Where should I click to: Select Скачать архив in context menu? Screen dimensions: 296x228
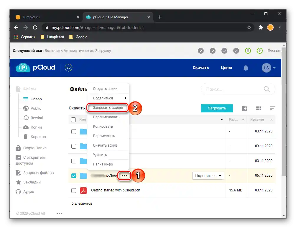pyautogui.click(x=108, y=145)
